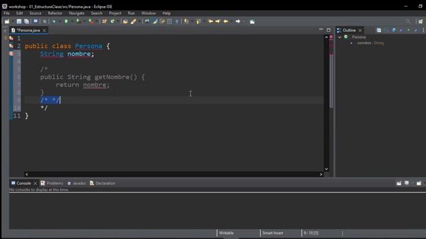Screen dimensions: 426x239
Task: Toggle Word Wrap in the toolbar
Action: pyautogui.click(x=162, y=21)
